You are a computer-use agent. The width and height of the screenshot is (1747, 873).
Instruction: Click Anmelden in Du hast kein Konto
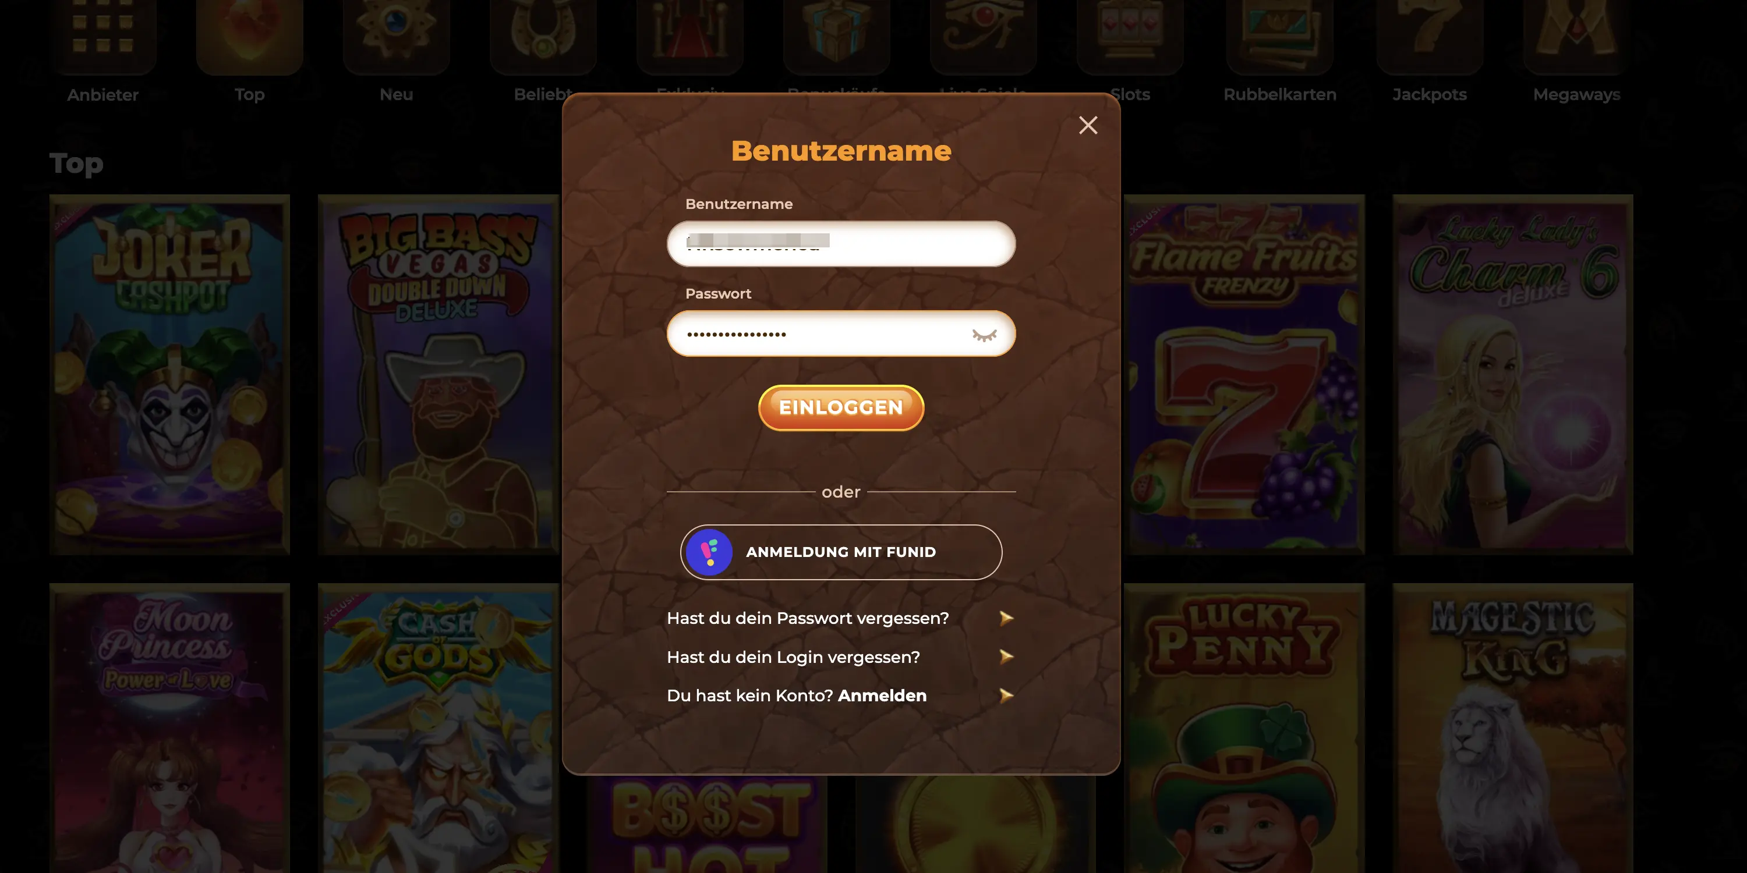click(x=881, y=695)
